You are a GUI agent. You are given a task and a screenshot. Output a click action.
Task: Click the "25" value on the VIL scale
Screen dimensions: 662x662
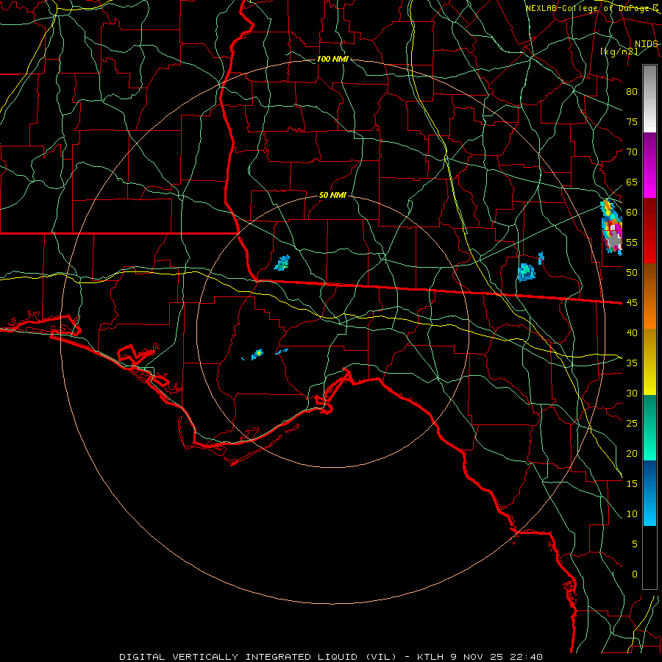tap(632, 424)
